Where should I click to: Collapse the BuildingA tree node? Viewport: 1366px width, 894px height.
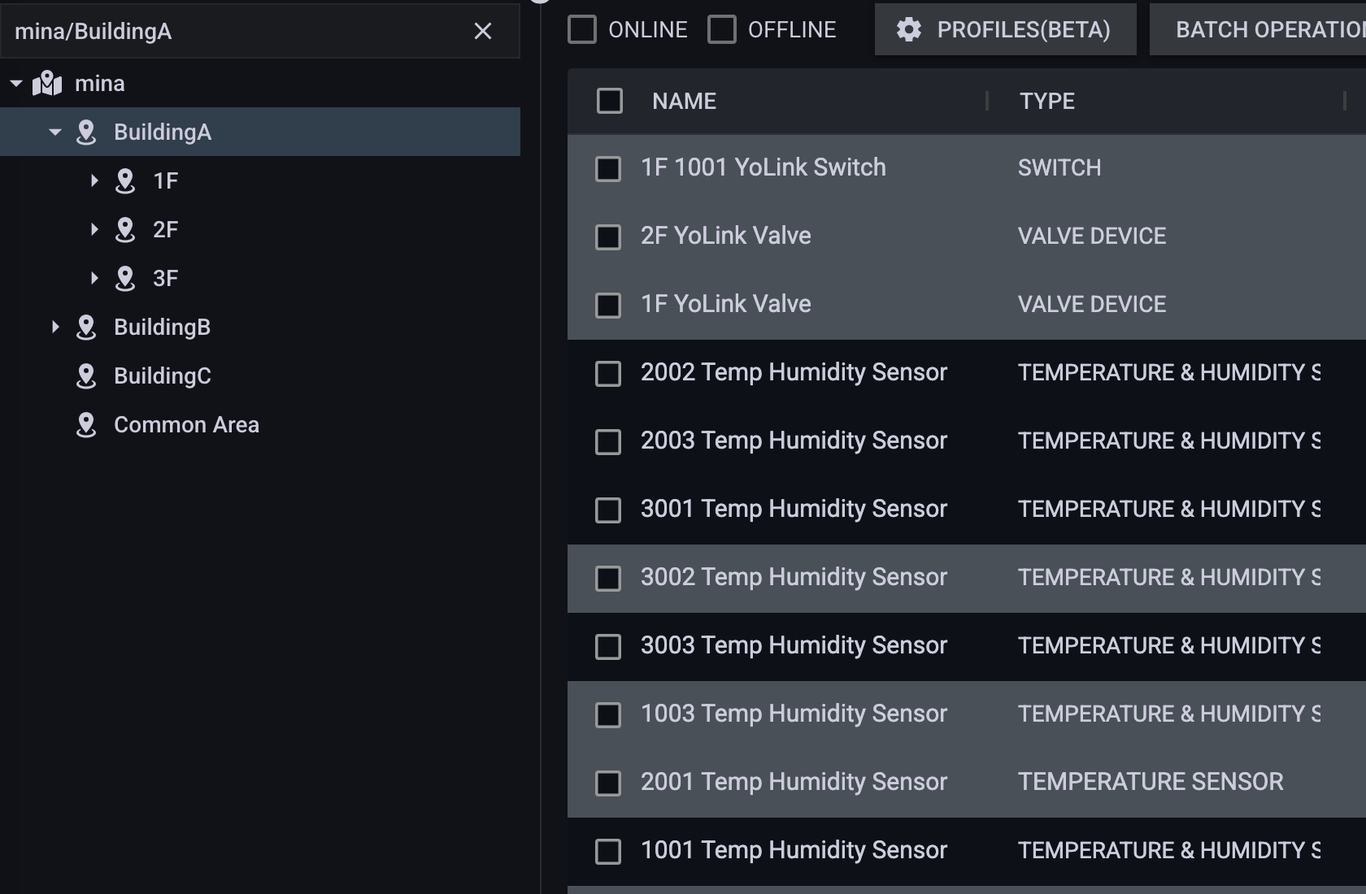click(55, 132)
